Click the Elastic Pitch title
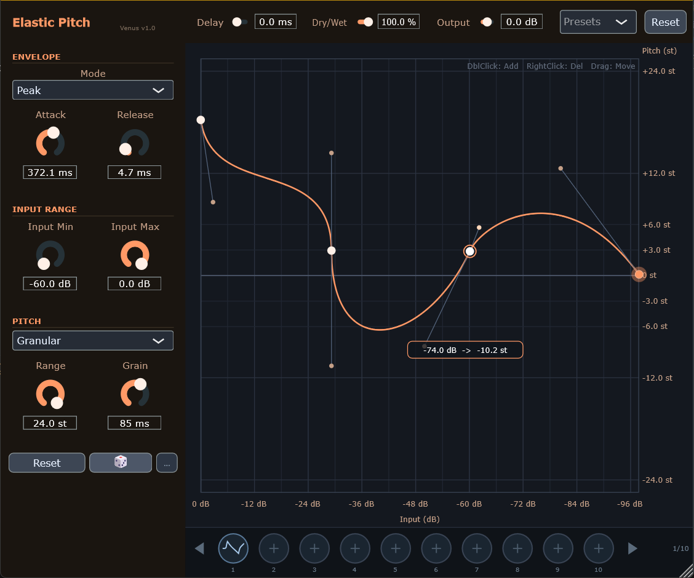 click(51, 22)
